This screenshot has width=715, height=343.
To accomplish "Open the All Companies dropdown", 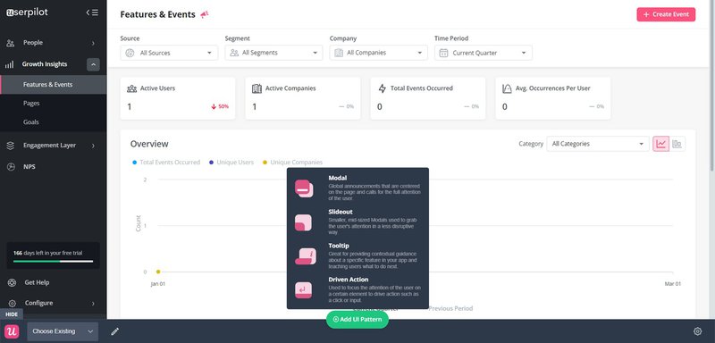I will 378,53.
